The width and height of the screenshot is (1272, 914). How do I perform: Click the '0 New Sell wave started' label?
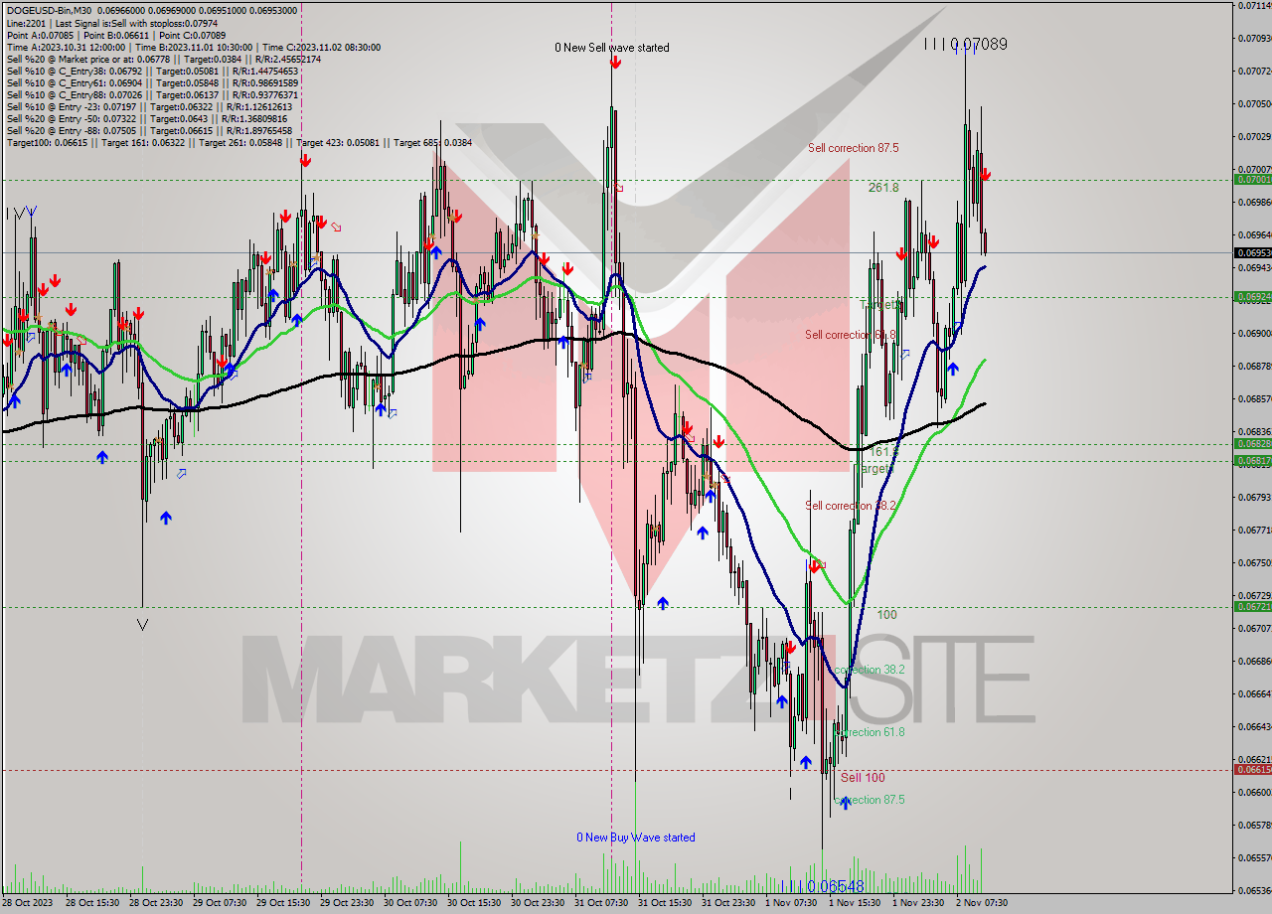pos(612,48)
